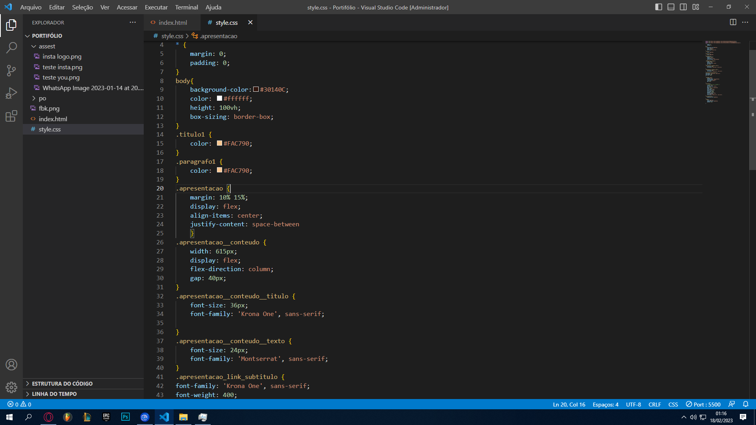Click Ln 20, Col 16 go-to-line status
The width and height of the screenshot is (756, 425).
point(569,405)
